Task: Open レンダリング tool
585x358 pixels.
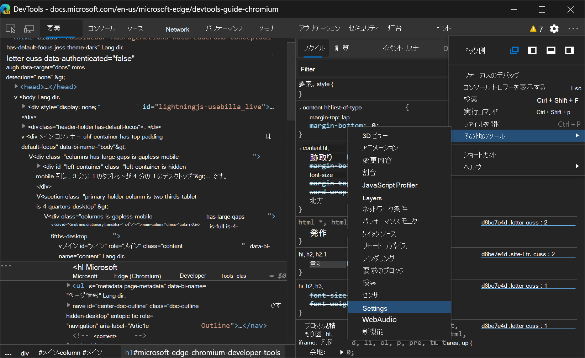Action: [x=399, y=258]
